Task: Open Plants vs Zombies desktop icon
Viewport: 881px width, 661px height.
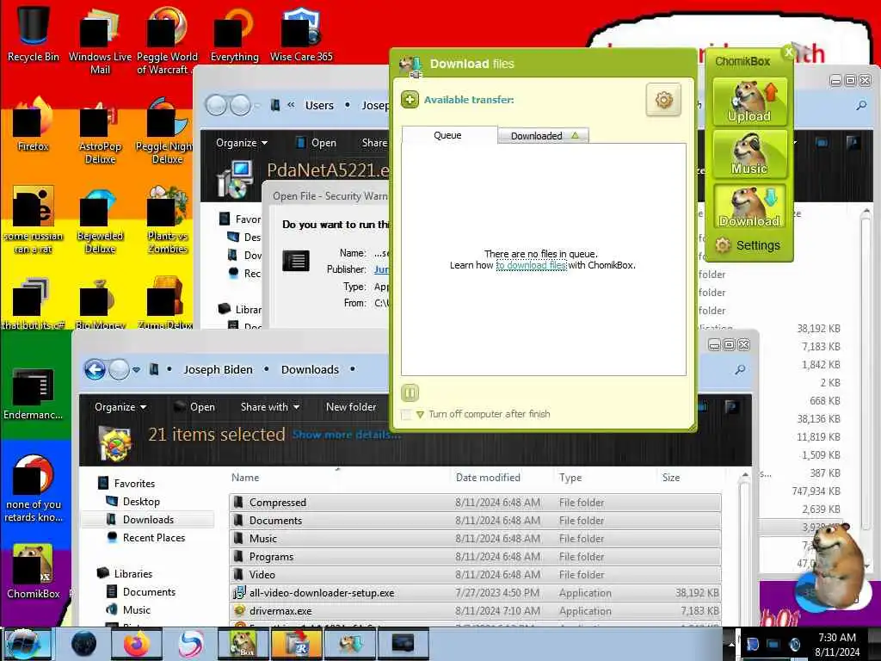Action: [x=168, y=220]
